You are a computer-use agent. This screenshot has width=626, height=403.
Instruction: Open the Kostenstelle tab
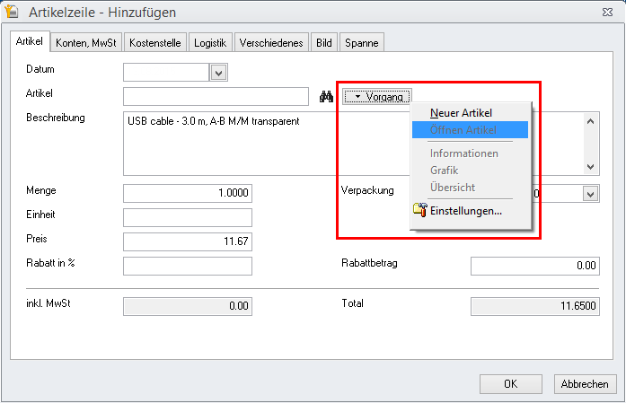point(155,42)
